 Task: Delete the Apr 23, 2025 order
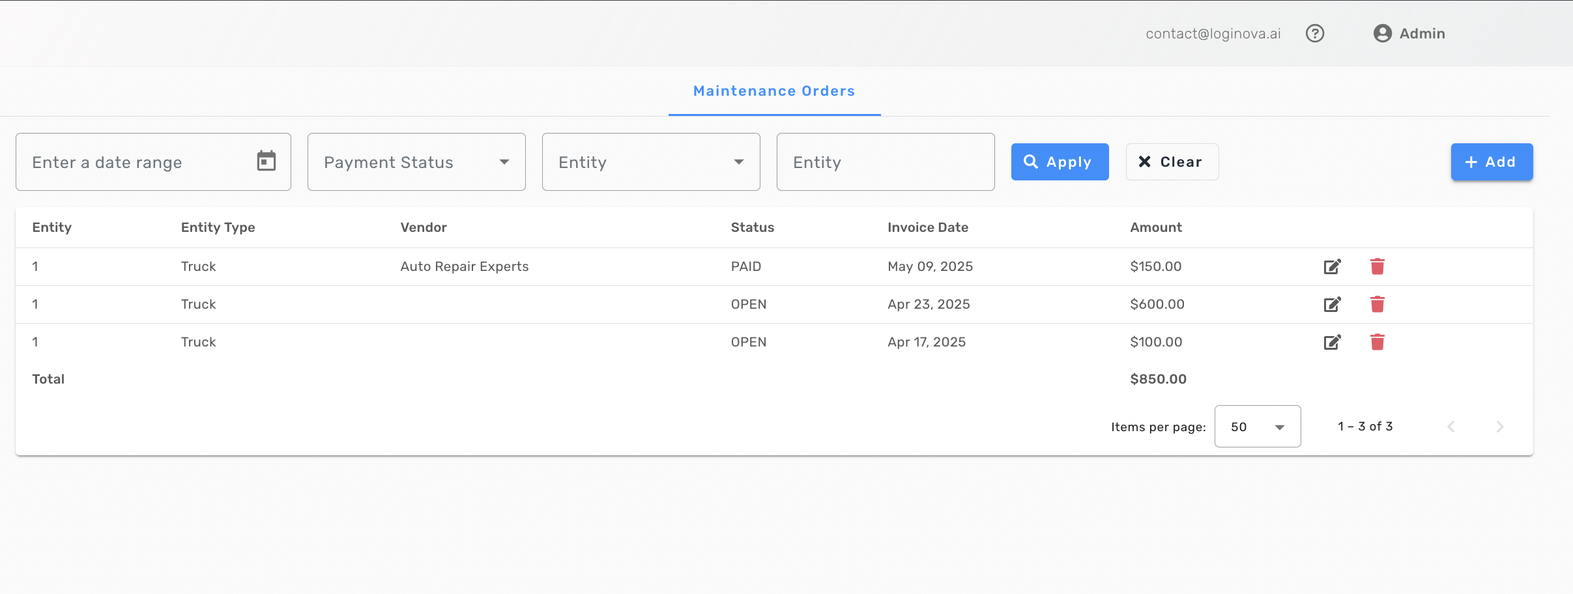[1378, 304]
